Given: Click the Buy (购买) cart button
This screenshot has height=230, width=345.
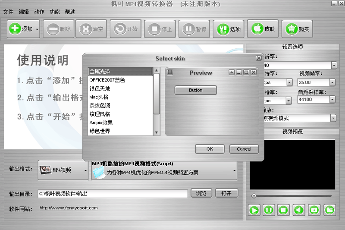Looking at the screenshot, I should (297, 29).
